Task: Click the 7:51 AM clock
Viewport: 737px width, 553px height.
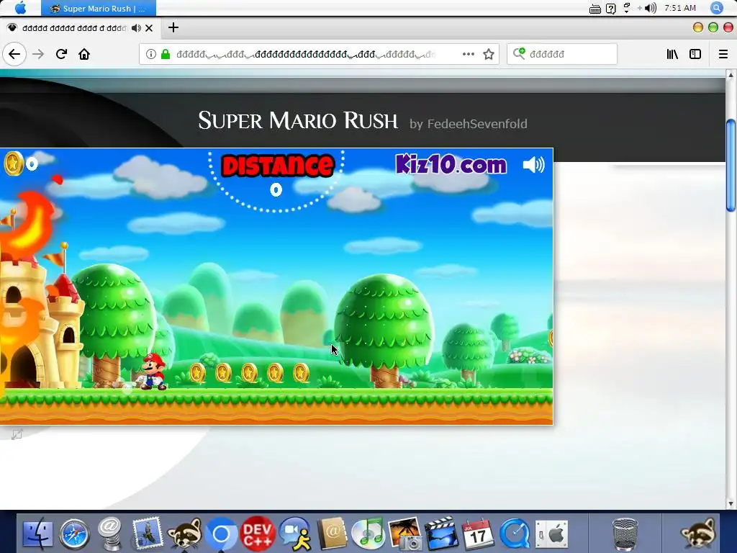Action: (680, 8)
